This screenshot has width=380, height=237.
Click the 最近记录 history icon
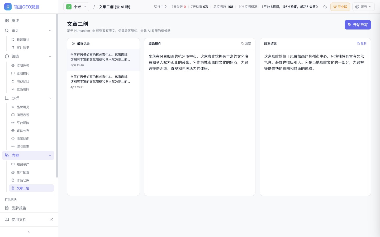coord(73,43)
